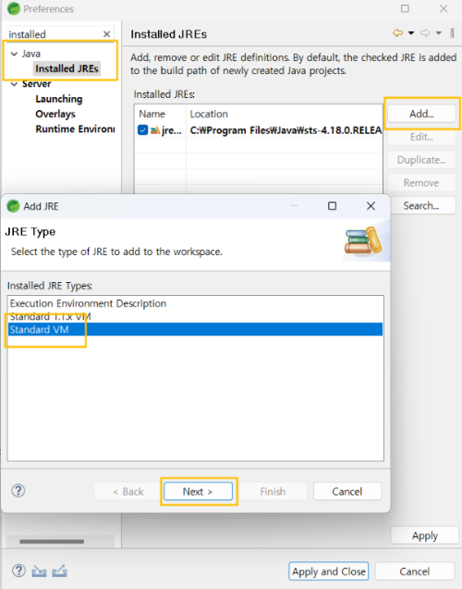Click the forward navigation arrow in Preferences
This screenshot has height=589, width=462.
coord(425,33)
